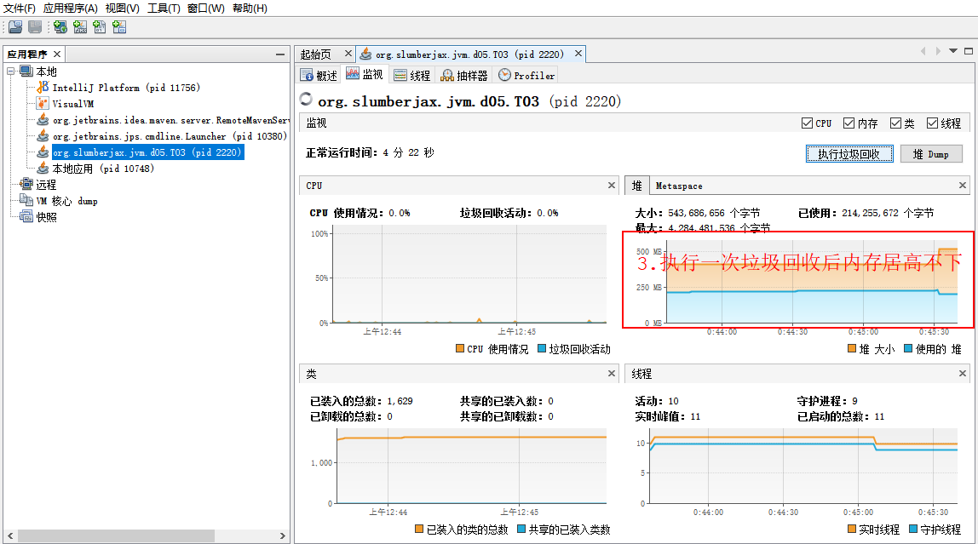Click orange 堆 大小 legend swatch
The image size is (978, 544).
[852, 348]
